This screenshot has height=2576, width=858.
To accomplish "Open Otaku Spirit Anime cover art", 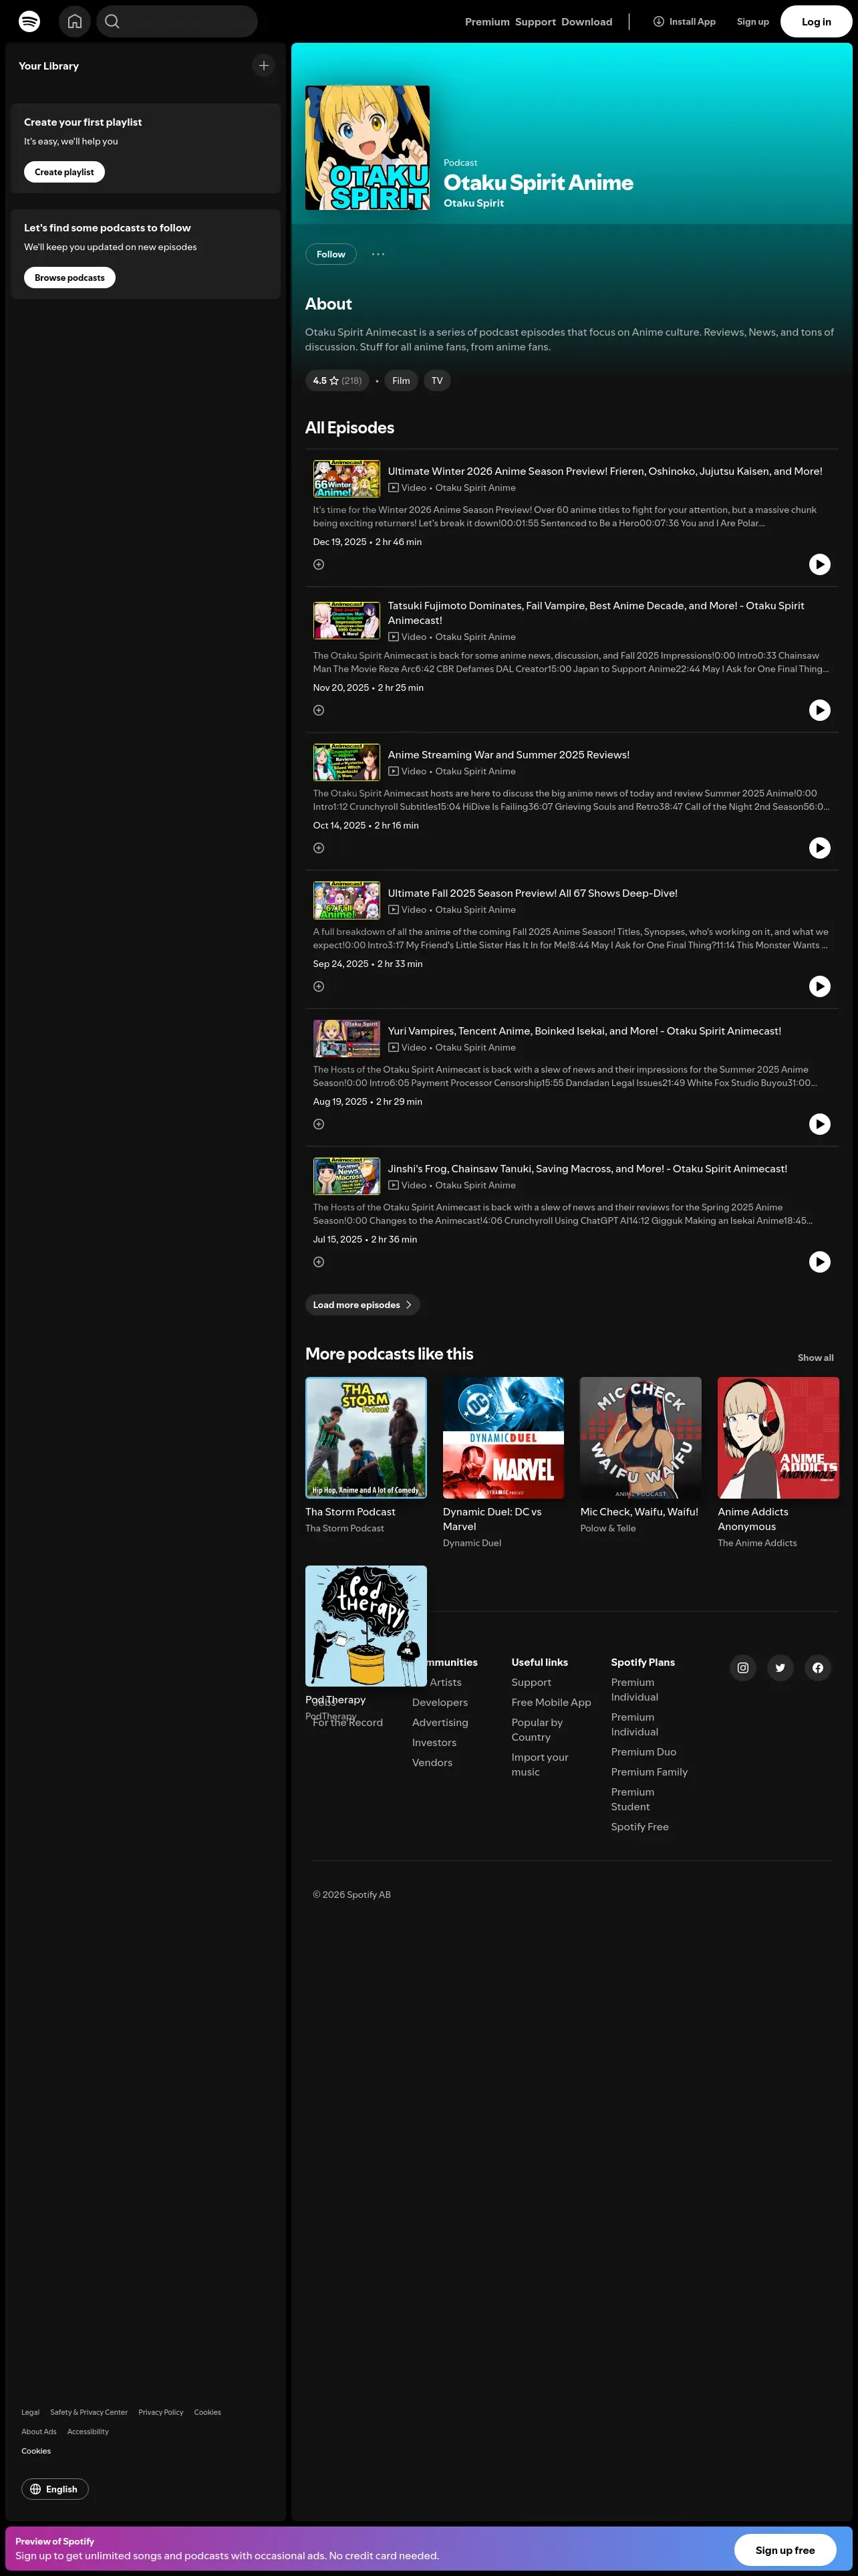I will 368,148.
